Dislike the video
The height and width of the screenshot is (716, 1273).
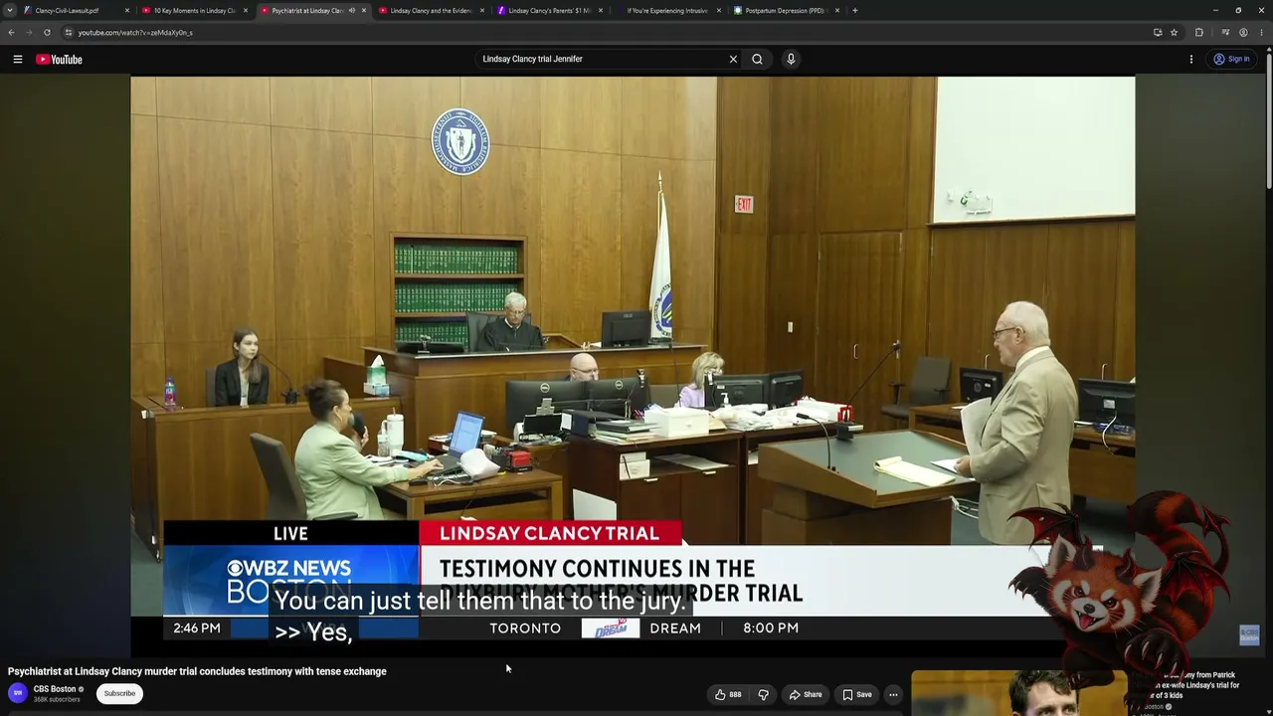[763, 694]
